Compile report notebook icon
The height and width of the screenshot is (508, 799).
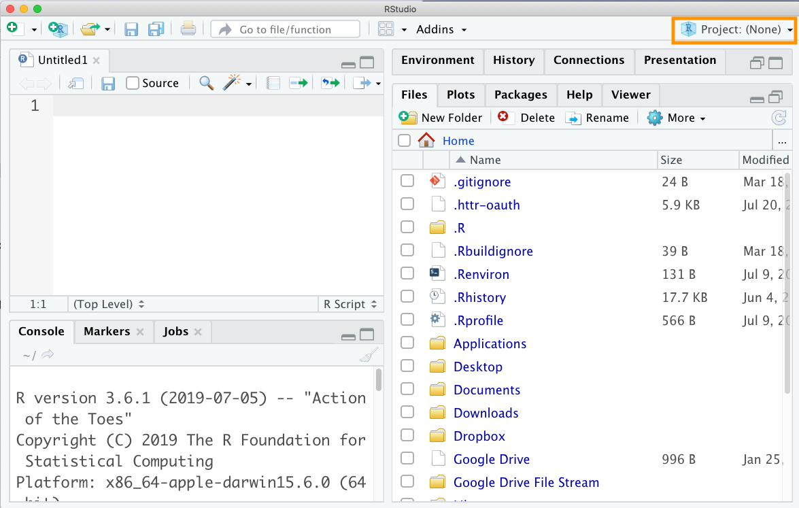click(x=273, y=83)
